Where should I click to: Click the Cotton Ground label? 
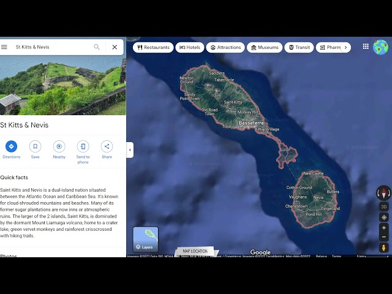pyautogui.click(x=300, y=187)
